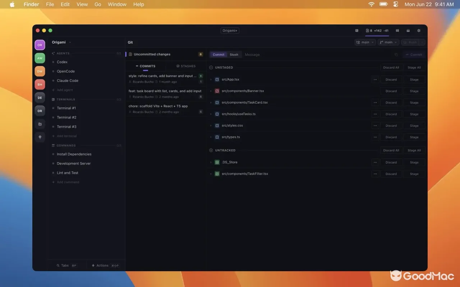460x287 pixels.
Task: Click the copy icon left of Commit button
Action: click(x=396, y=55)
